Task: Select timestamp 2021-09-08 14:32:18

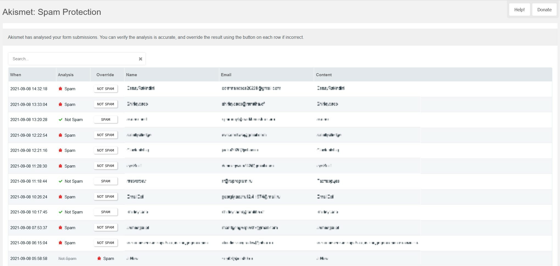Action: click(29, 89)
